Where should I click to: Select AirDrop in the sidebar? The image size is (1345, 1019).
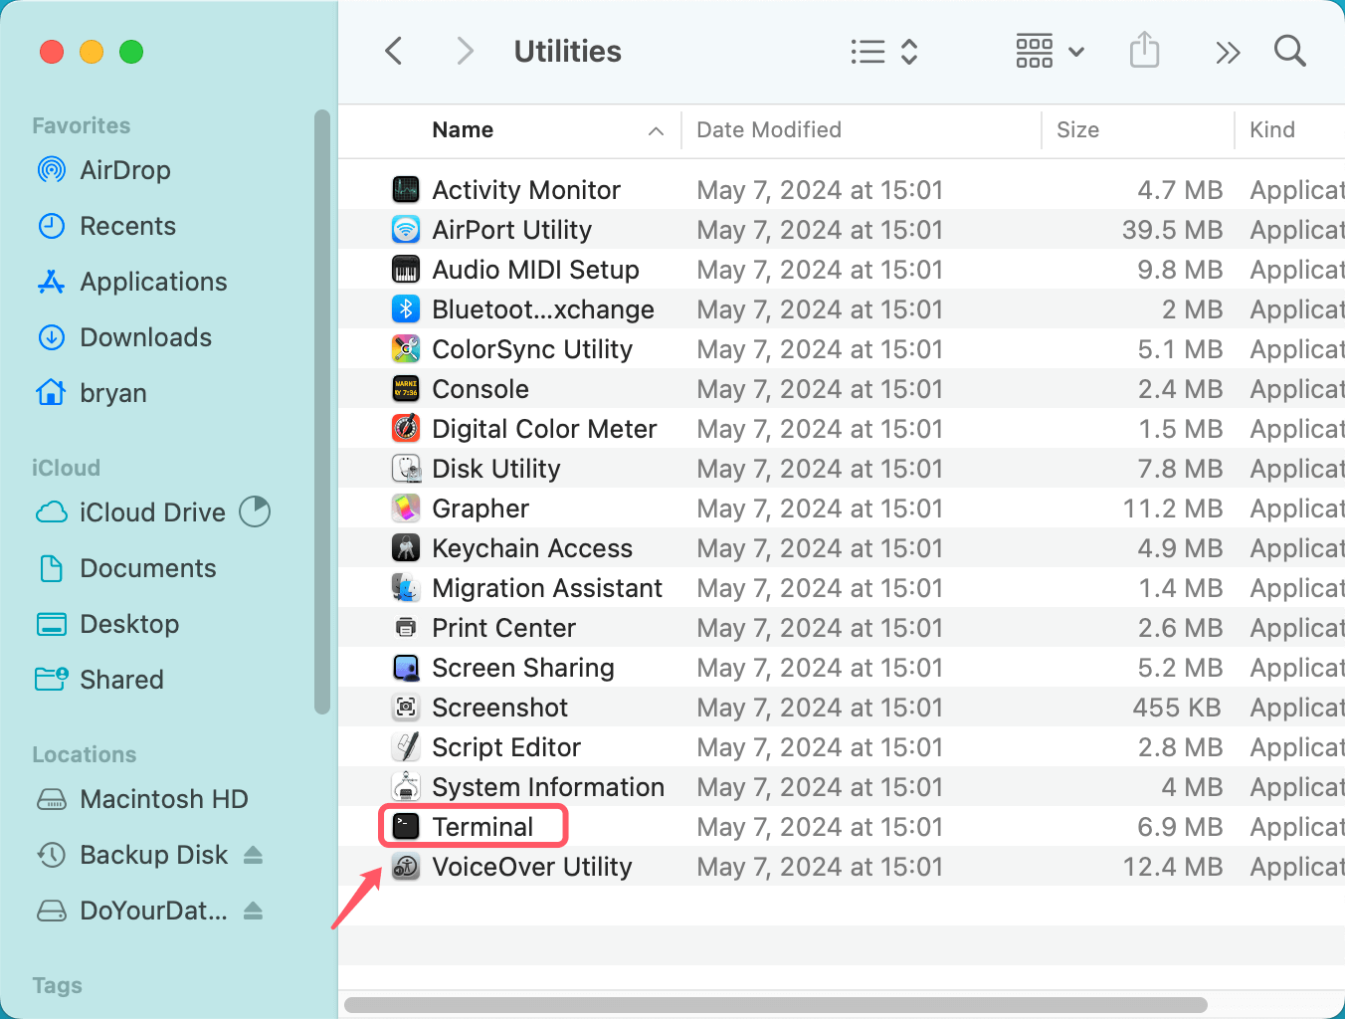click(x=125, y=170)
